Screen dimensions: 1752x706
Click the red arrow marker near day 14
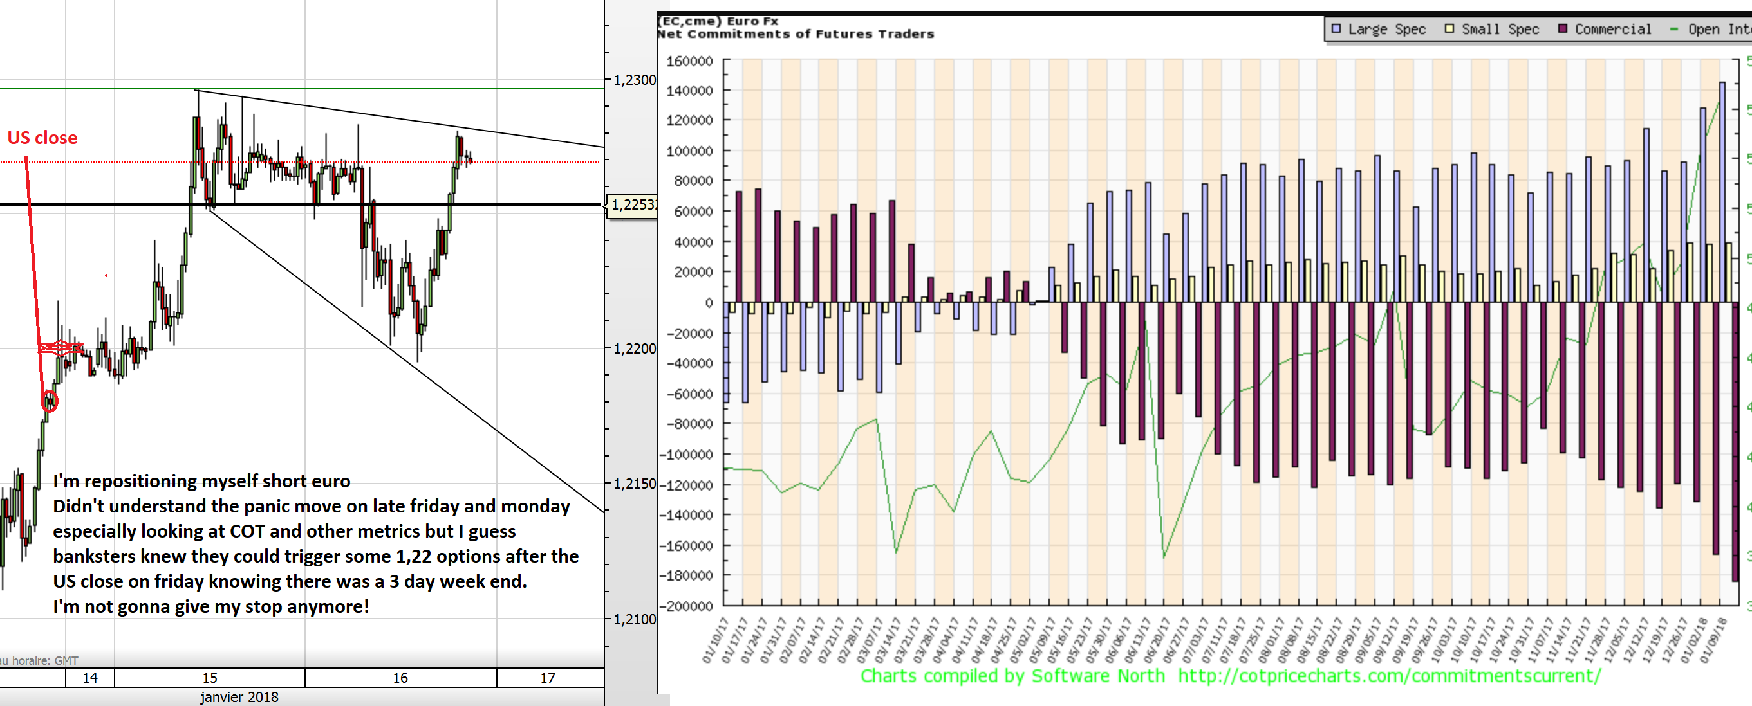(x=60, y=348)
